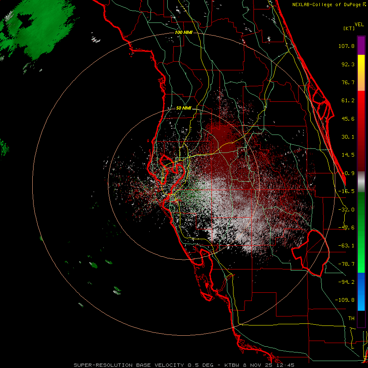
Task: Pick the black TH segment of color bar
Action: pos(361,319)
